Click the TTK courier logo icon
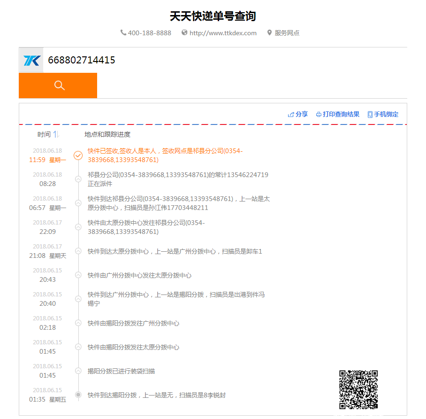Viewport: 426px width, 419px height. (x=31, y=60)
